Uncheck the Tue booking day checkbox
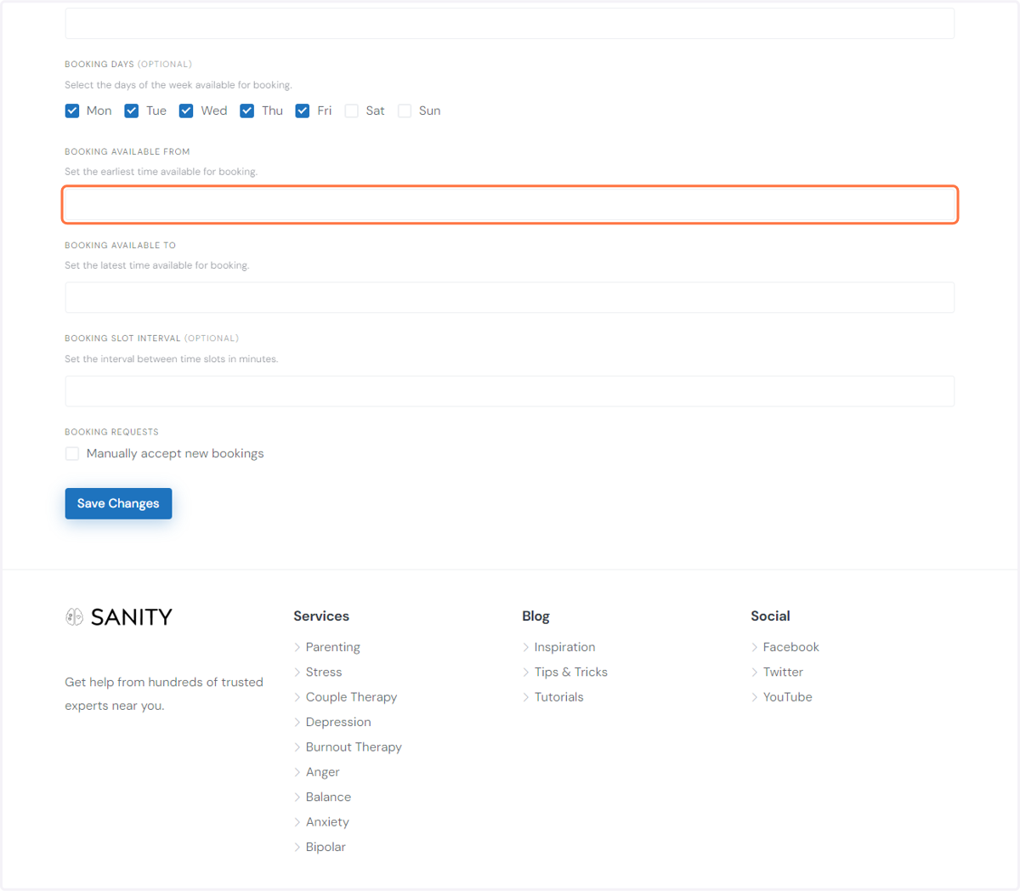 pyautogui.click(x=132, y=111)
